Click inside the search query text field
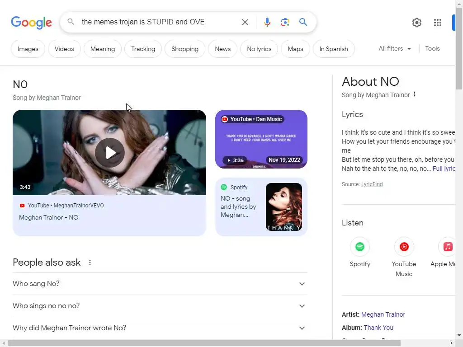The image size is (463, 347). pyautogui.click(x=158, y=22)
